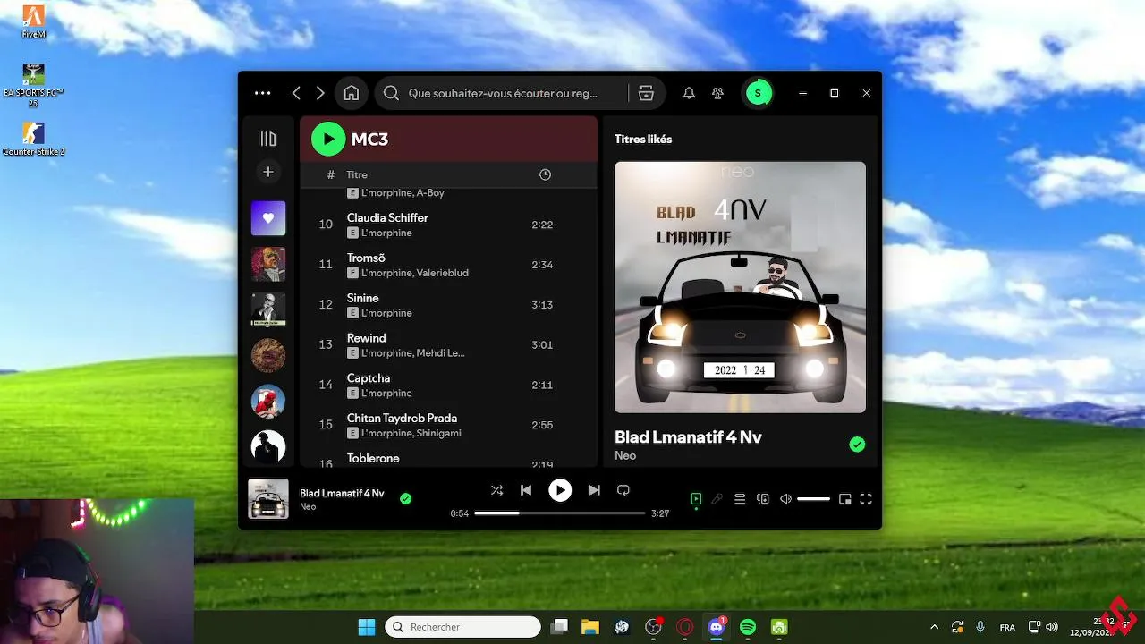Open the sidebar item with red figure
1145x644 pixels.
[268, 401]
